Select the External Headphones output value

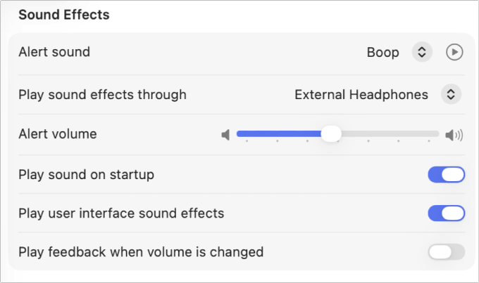pos(361,94)
